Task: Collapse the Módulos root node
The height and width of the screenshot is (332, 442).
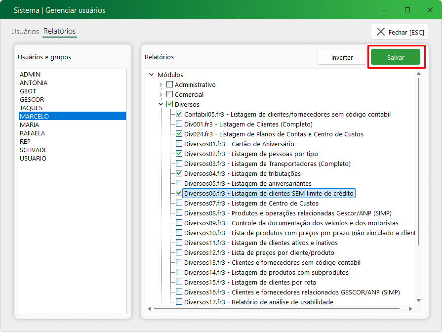Action: pyautogui.click(x=151, y=75)
